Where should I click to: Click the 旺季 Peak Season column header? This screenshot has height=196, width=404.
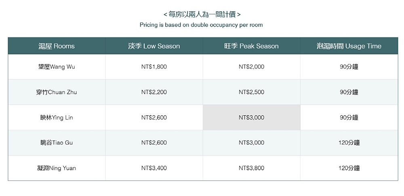[251, 46]
